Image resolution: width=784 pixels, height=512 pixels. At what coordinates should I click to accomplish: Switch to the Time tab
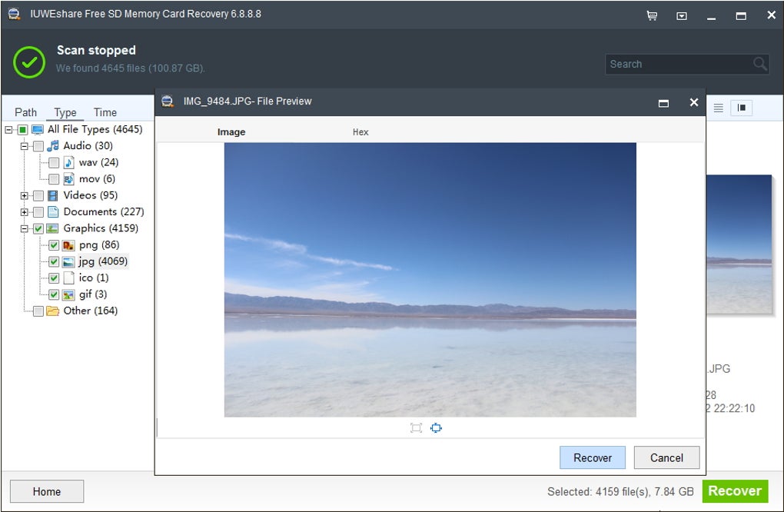[x=105, y=112]
